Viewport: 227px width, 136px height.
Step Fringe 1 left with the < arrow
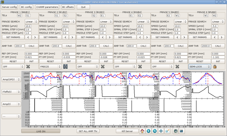point(28,37)
